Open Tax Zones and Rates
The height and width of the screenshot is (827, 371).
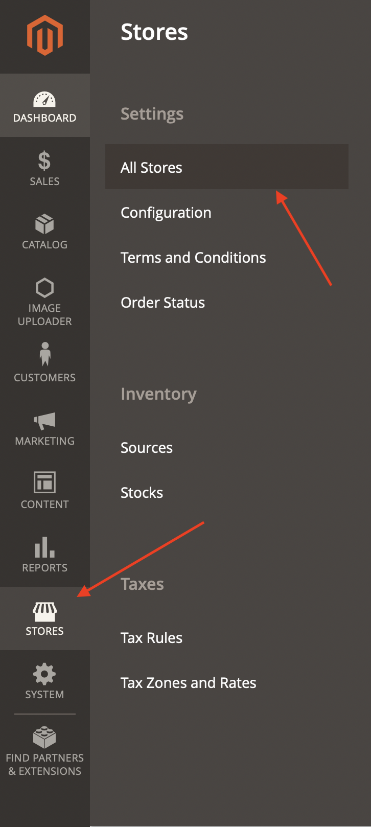pyautogui.click(x=188, y=682)
